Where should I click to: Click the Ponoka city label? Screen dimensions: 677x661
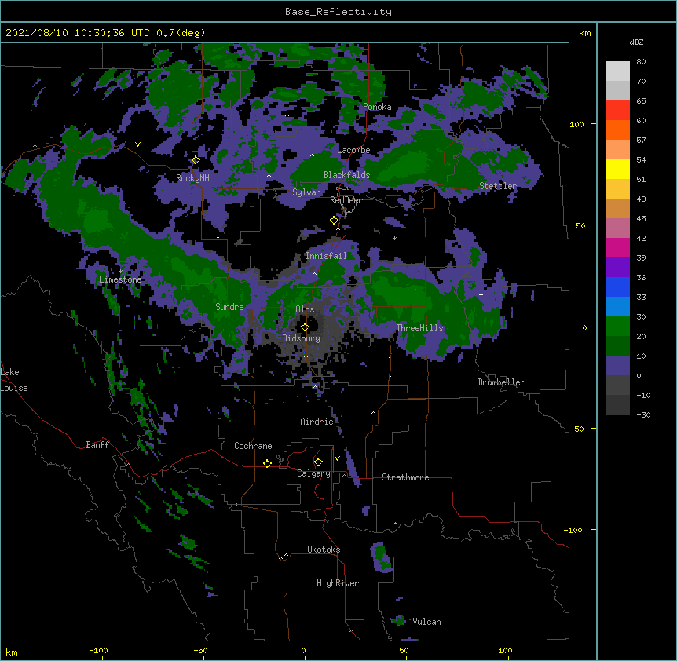click(x=377, y=107)
